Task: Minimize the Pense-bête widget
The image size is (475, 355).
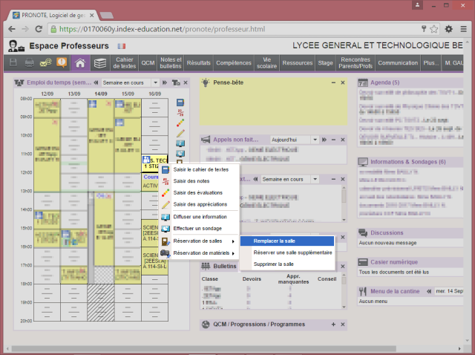Action: pos(333,82)
